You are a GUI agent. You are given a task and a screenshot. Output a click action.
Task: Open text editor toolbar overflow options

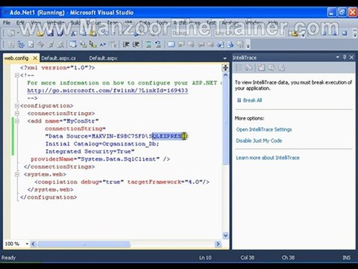click(x=248, y=45)
